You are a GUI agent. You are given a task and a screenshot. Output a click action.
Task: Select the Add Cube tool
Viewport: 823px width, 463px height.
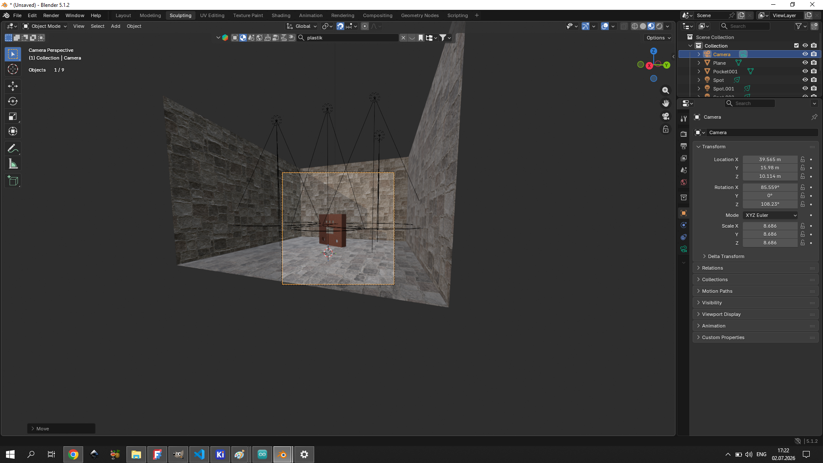(x=13, y=181)
